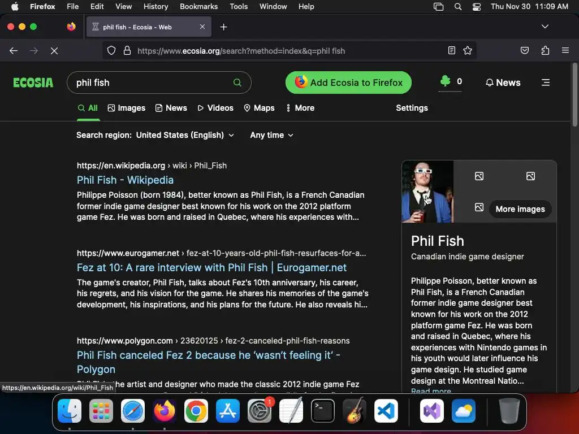Open a new tab with the plus button
The height and width of the screenshot is (434, 579).
pos(223,27)
